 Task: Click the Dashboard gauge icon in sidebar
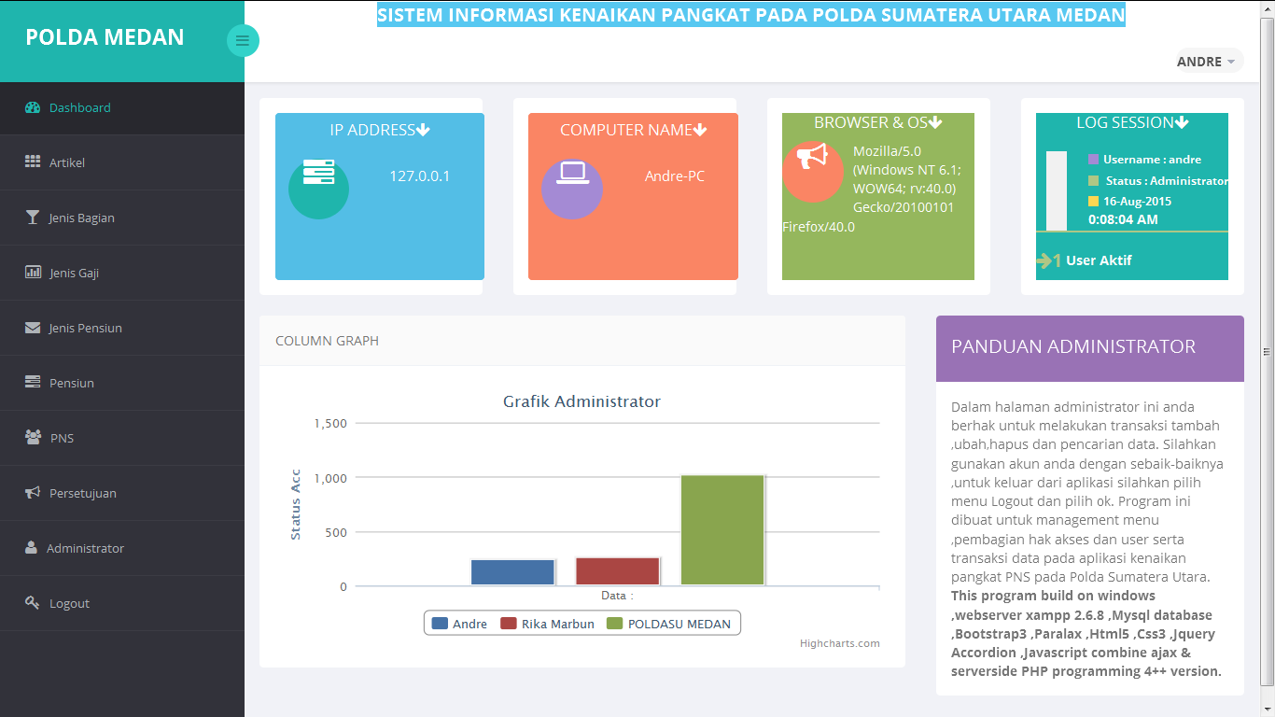pyautogui.click(x=33, y=107)
